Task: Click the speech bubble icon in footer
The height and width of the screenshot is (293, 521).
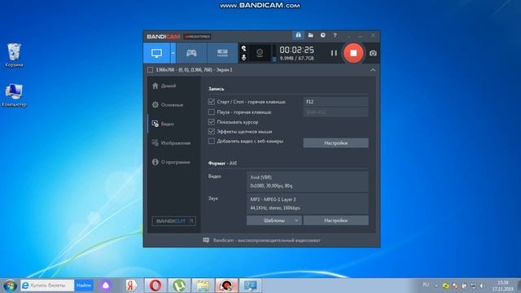Action: (x=206, y=240)
